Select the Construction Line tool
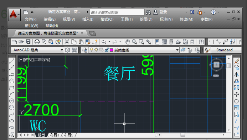 (x=12, y=68)
